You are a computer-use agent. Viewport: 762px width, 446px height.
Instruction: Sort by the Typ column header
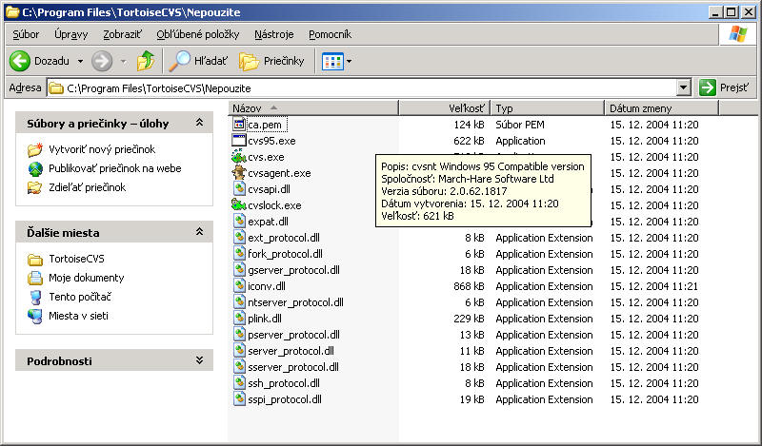click(x=548, y=108)
